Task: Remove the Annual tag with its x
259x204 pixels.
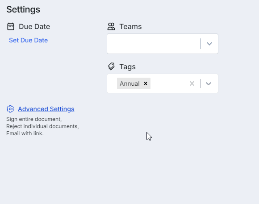Action: point(146,83)
